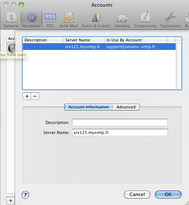
Task: Open RSS preferences
Action: (x=50, y=20)
